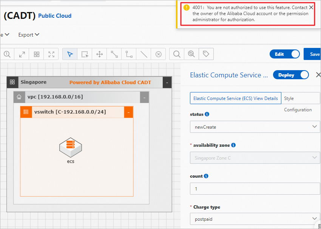Image resolution: width=321 pixels, height=229 pixels.
Task: Click the vpc cloud icon
Action: pos(19,97)
